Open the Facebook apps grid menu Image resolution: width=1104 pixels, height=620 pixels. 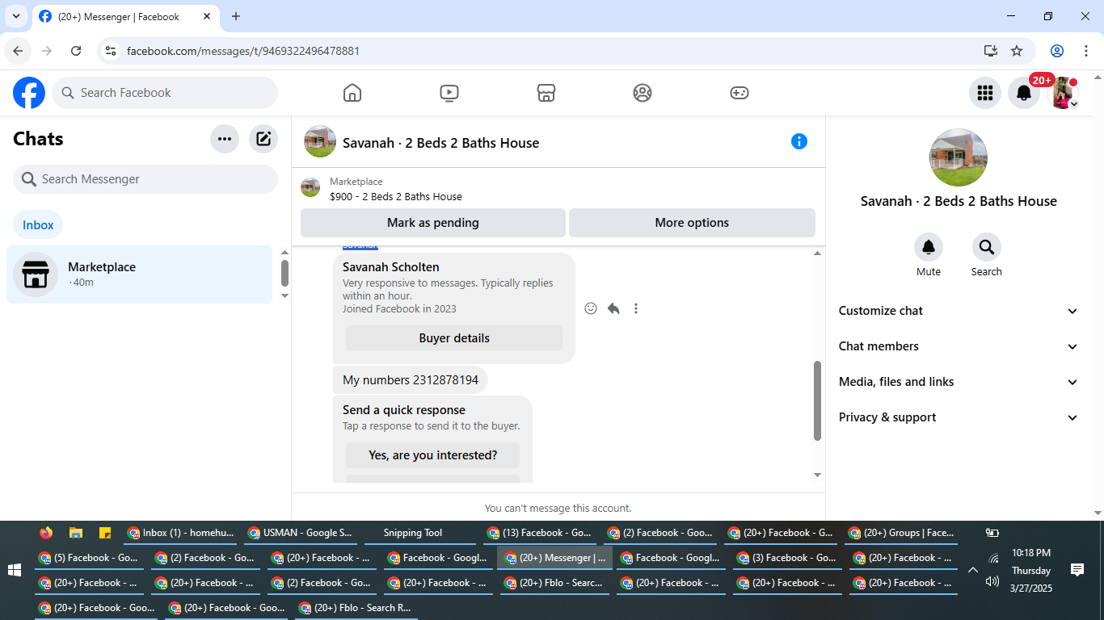(x=985, y=93)
